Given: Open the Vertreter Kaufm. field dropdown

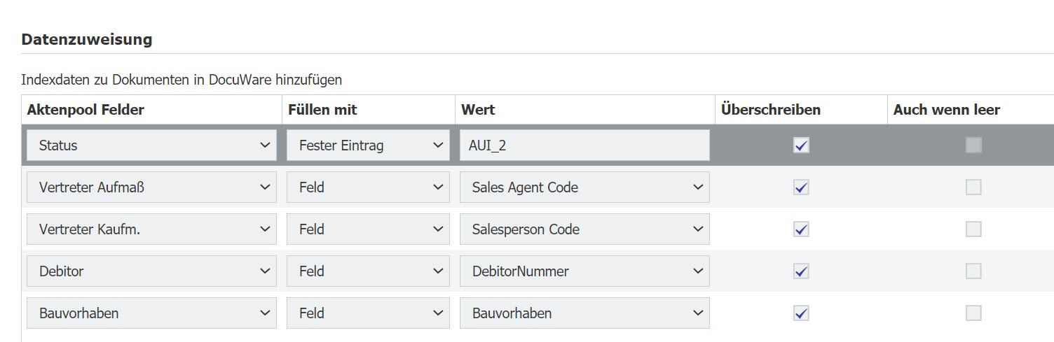Looking at the screenshot, I should (x=151, y=229).
